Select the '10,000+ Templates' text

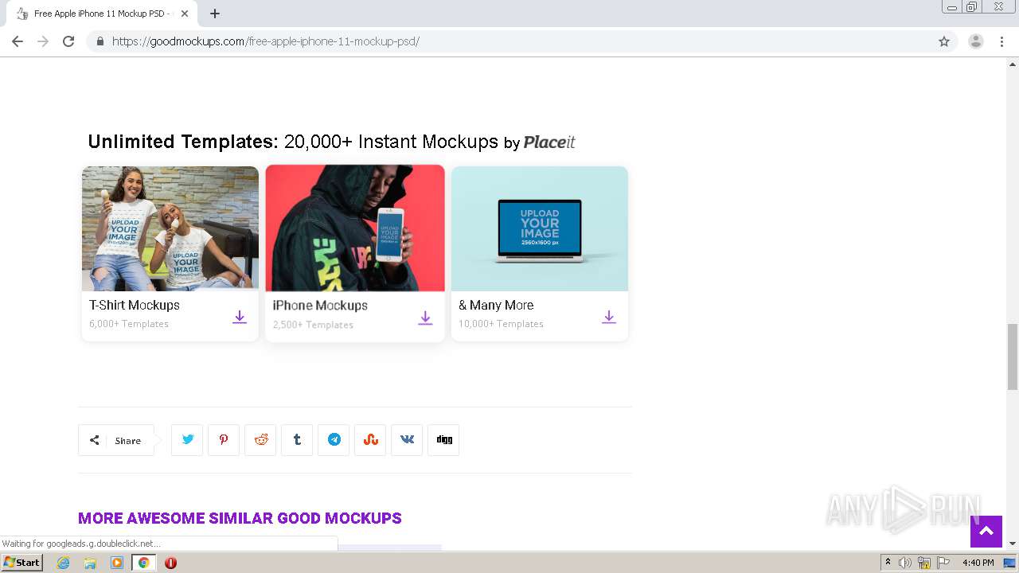(501, 324)
